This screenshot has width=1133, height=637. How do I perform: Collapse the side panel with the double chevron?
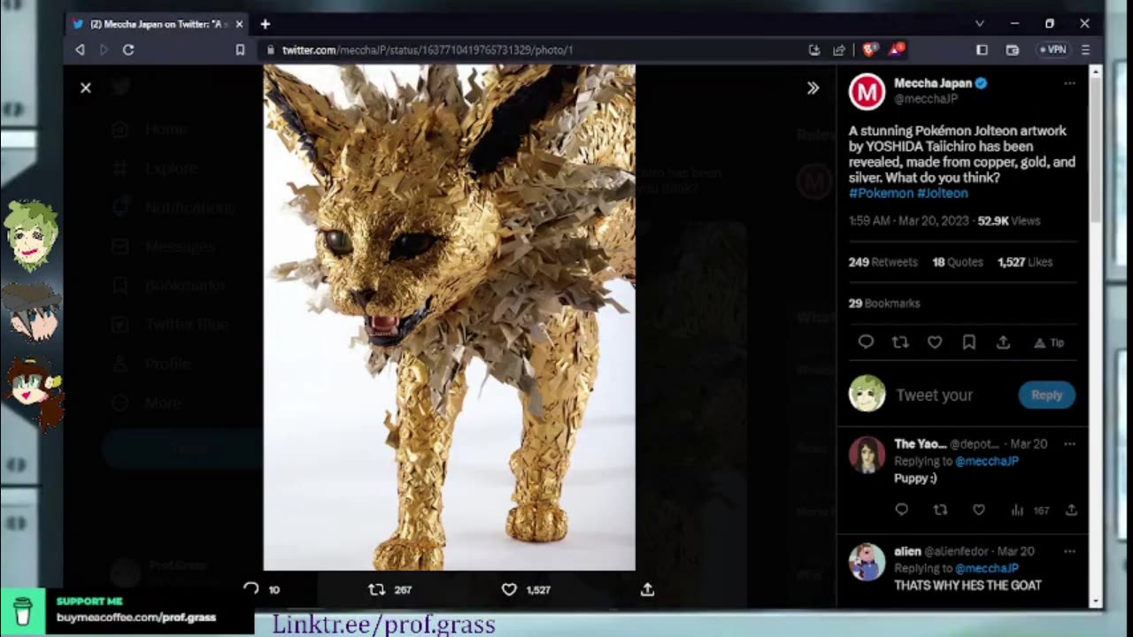point(813,88)
